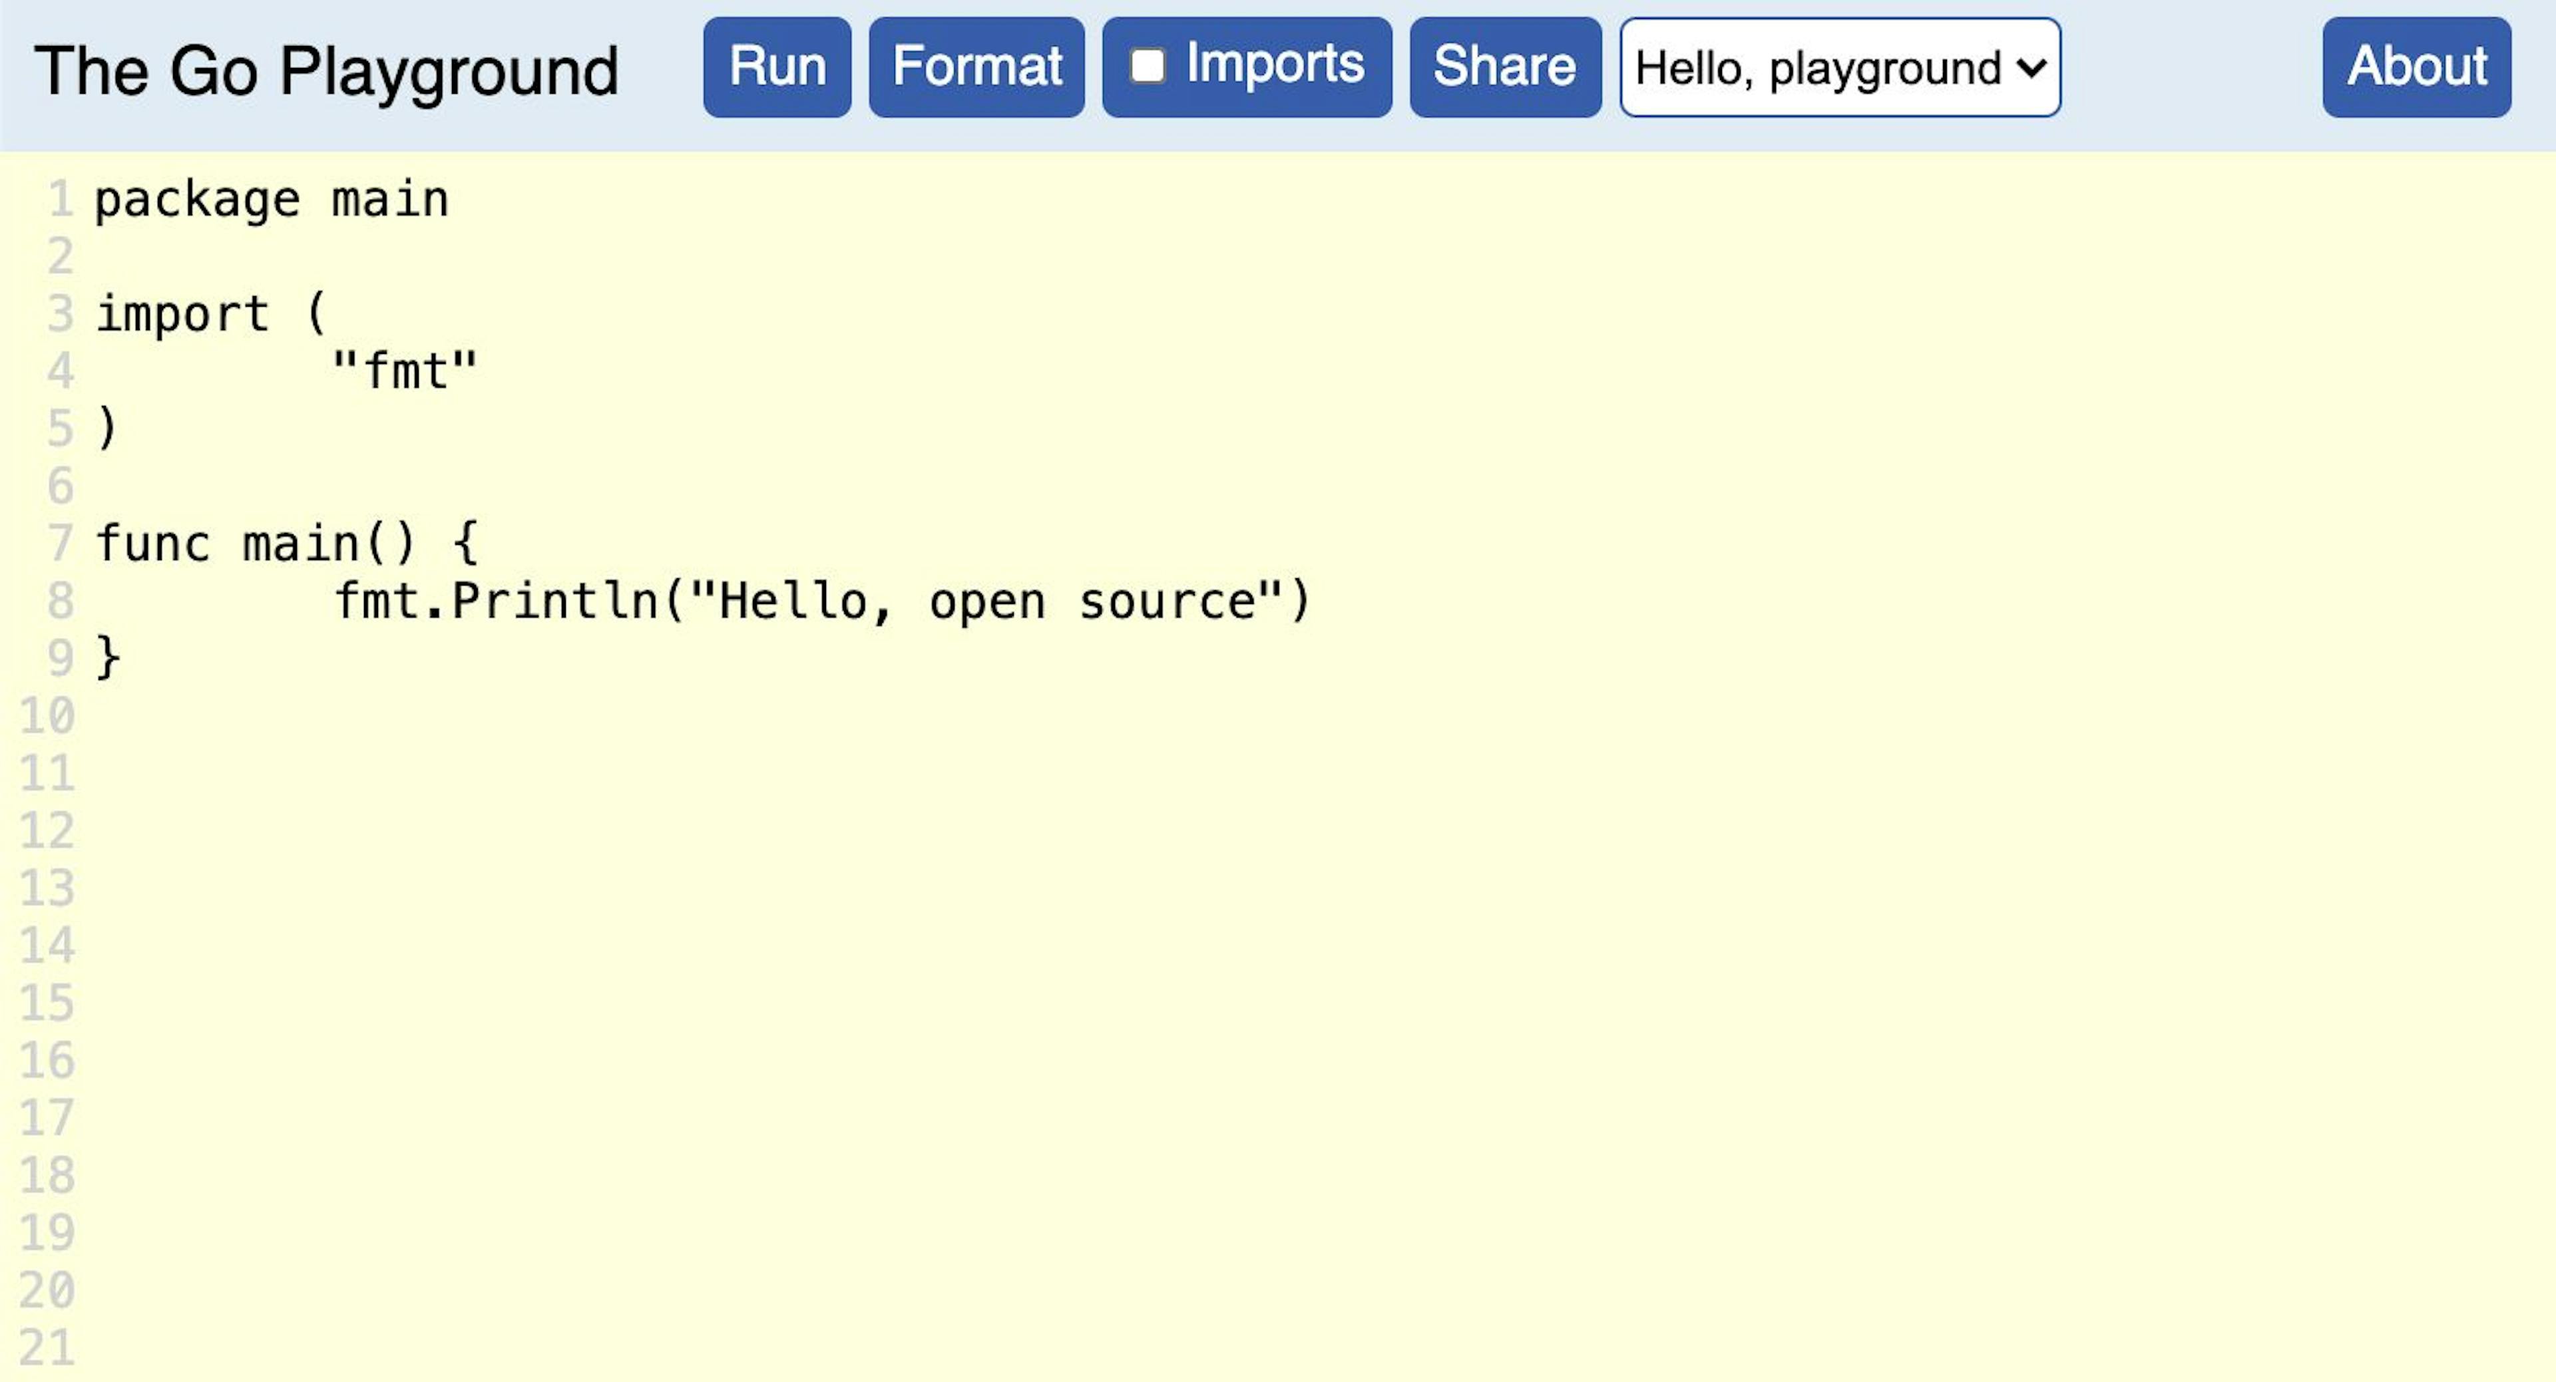Viewport: 2556px width, 1382px height.
Task: Click the Imports label text
Action: 1274,65
